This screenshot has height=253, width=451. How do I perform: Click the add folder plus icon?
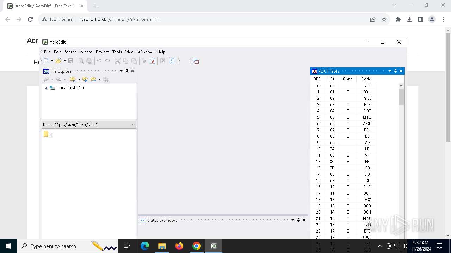85,79
